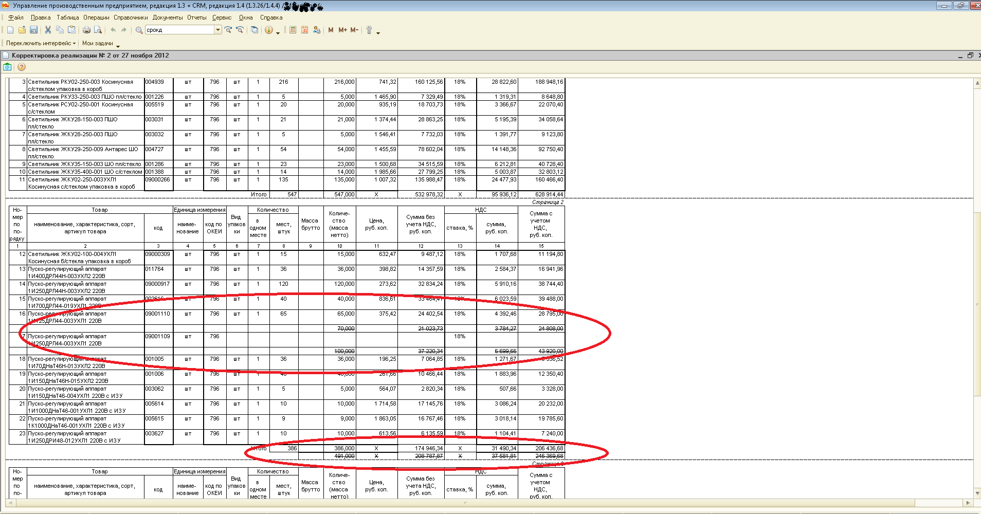Open the Окна menu
Image resolution: width=981 pixels, height=514 pixels.
point(246,17)
